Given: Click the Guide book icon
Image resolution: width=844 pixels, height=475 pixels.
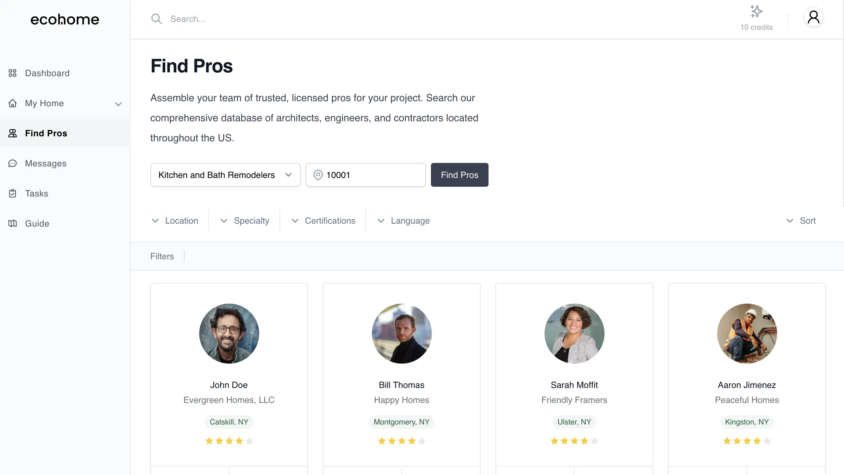Looking at the screenshot, I should (13, 224).
